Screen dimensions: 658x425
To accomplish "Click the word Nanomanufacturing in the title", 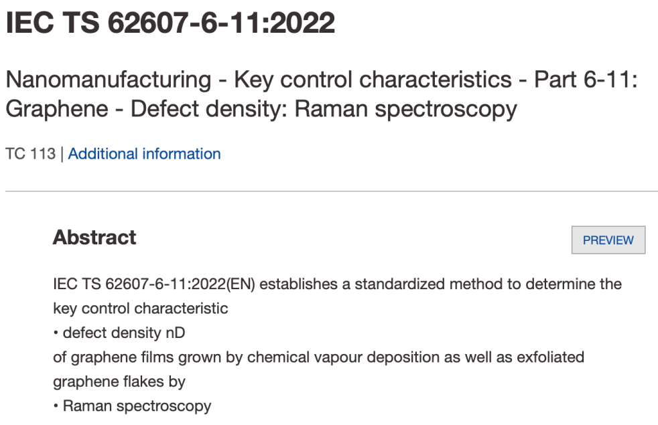I will [x=109, y=80].
